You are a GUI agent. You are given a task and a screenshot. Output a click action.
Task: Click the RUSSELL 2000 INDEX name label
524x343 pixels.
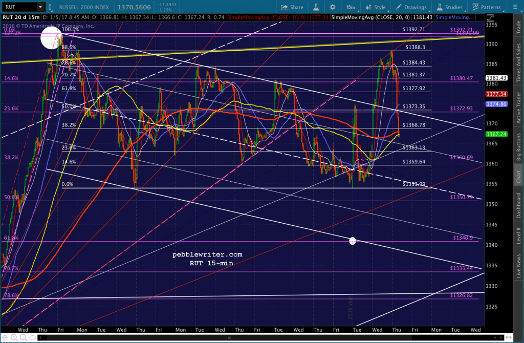84,7
